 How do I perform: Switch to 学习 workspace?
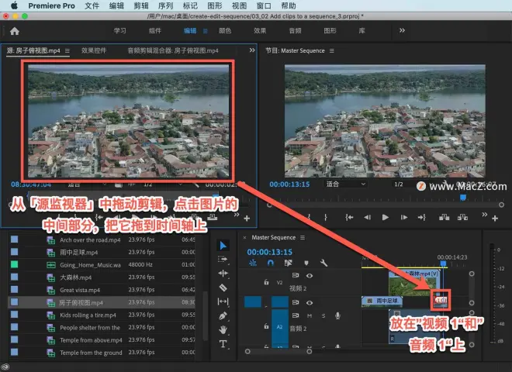point(119,31)
